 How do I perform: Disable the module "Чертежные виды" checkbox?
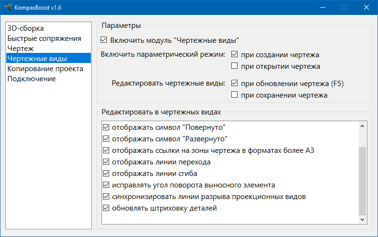pyautogui.click(x=104, y=40)
